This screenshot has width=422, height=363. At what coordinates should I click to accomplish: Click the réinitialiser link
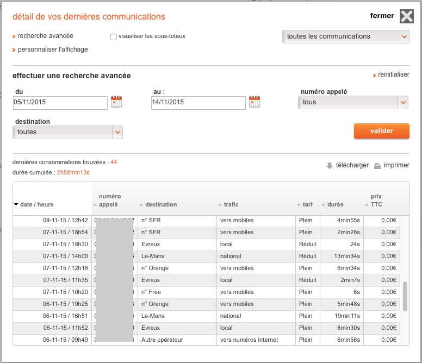pyautogui.click(x=393, y=74)
